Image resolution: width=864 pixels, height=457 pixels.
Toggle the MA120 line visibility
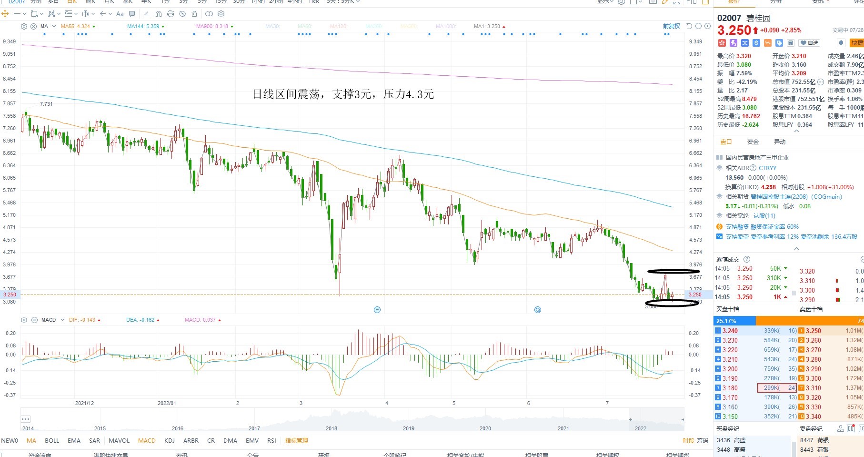pos(339,26)
